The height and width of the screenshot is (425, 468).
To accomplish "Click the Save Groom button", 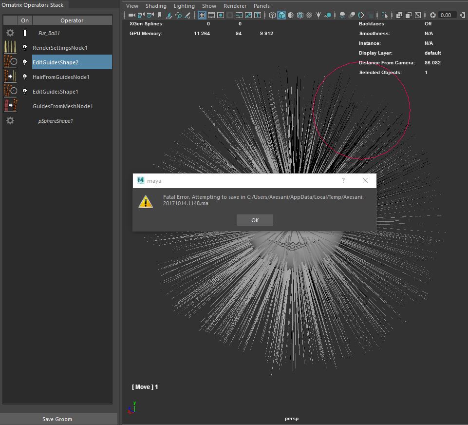I will (x=57, y=419).
